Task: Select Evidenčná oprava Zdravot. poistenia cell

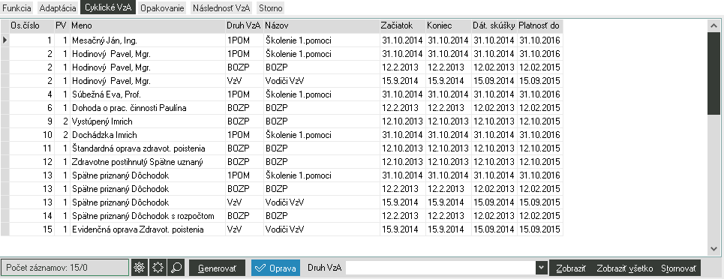Action: tap(148, 229)
